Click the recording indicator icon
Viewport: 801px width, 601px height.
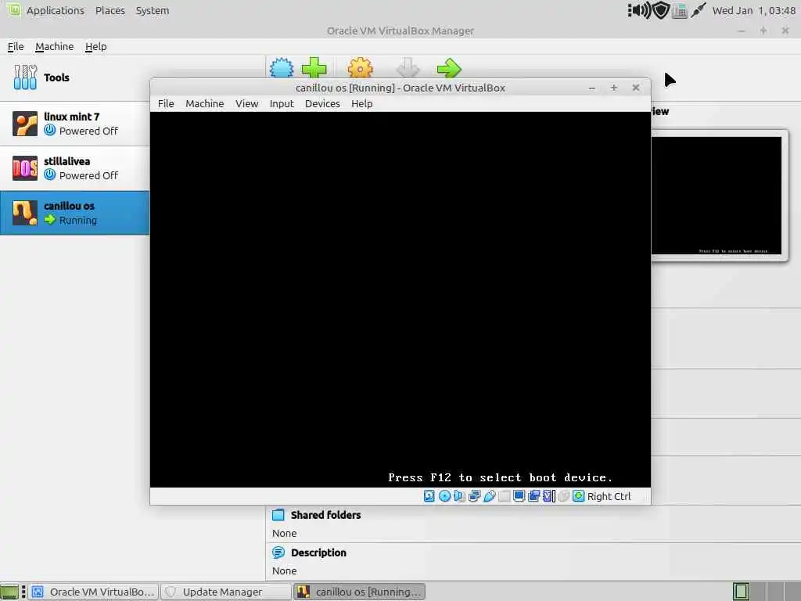click(x=533, y=495)
